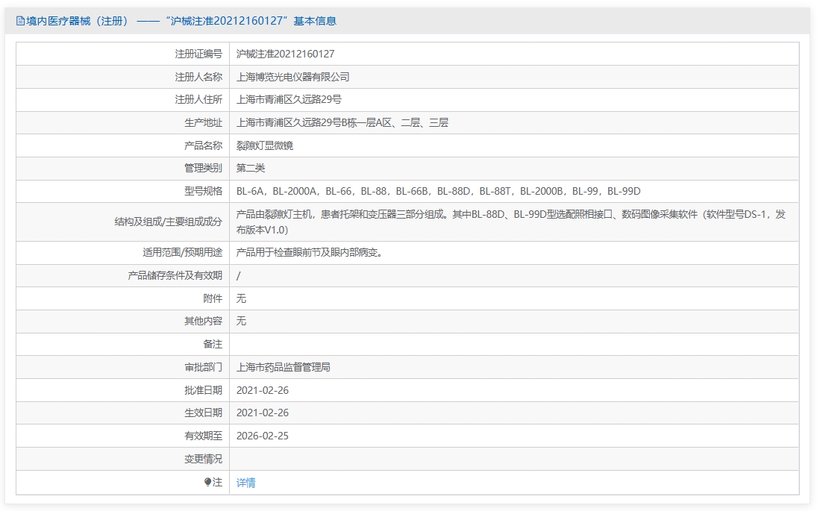Click model specs starting with BL-6A
The image size is (817, 511).
pyautogui.click(x=438, y=191)
